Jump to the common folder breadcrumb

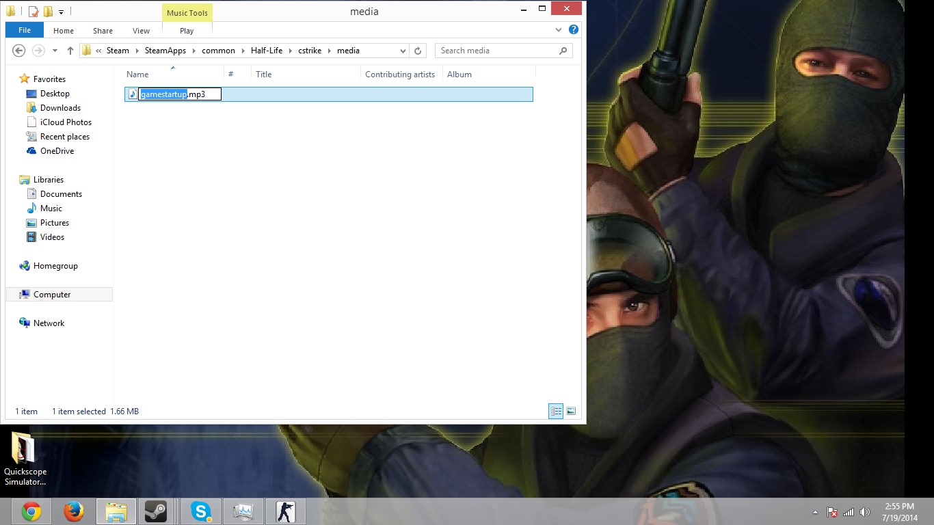tap(218, 51)
